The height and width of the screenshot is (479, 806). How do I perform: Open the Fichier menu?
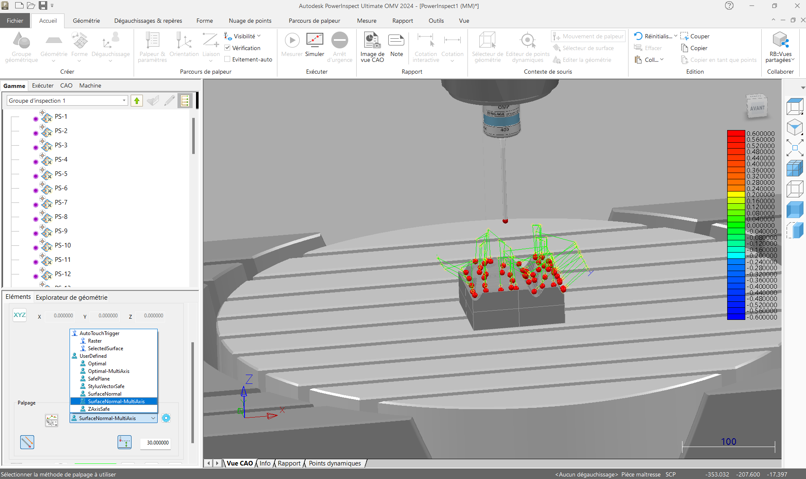tap(15, 21)
